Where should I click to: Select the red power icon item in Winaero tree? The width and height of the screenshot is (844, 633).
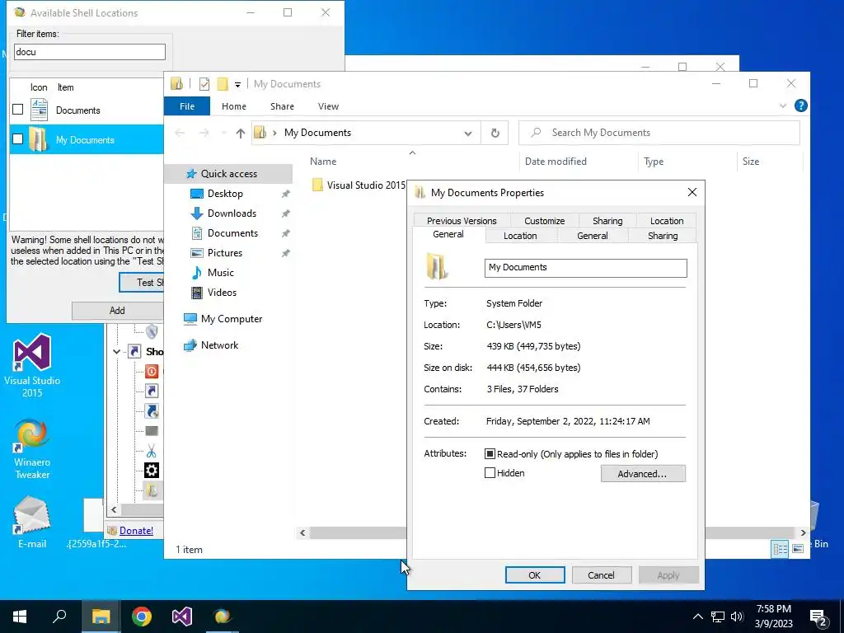[x=152, y=371]
